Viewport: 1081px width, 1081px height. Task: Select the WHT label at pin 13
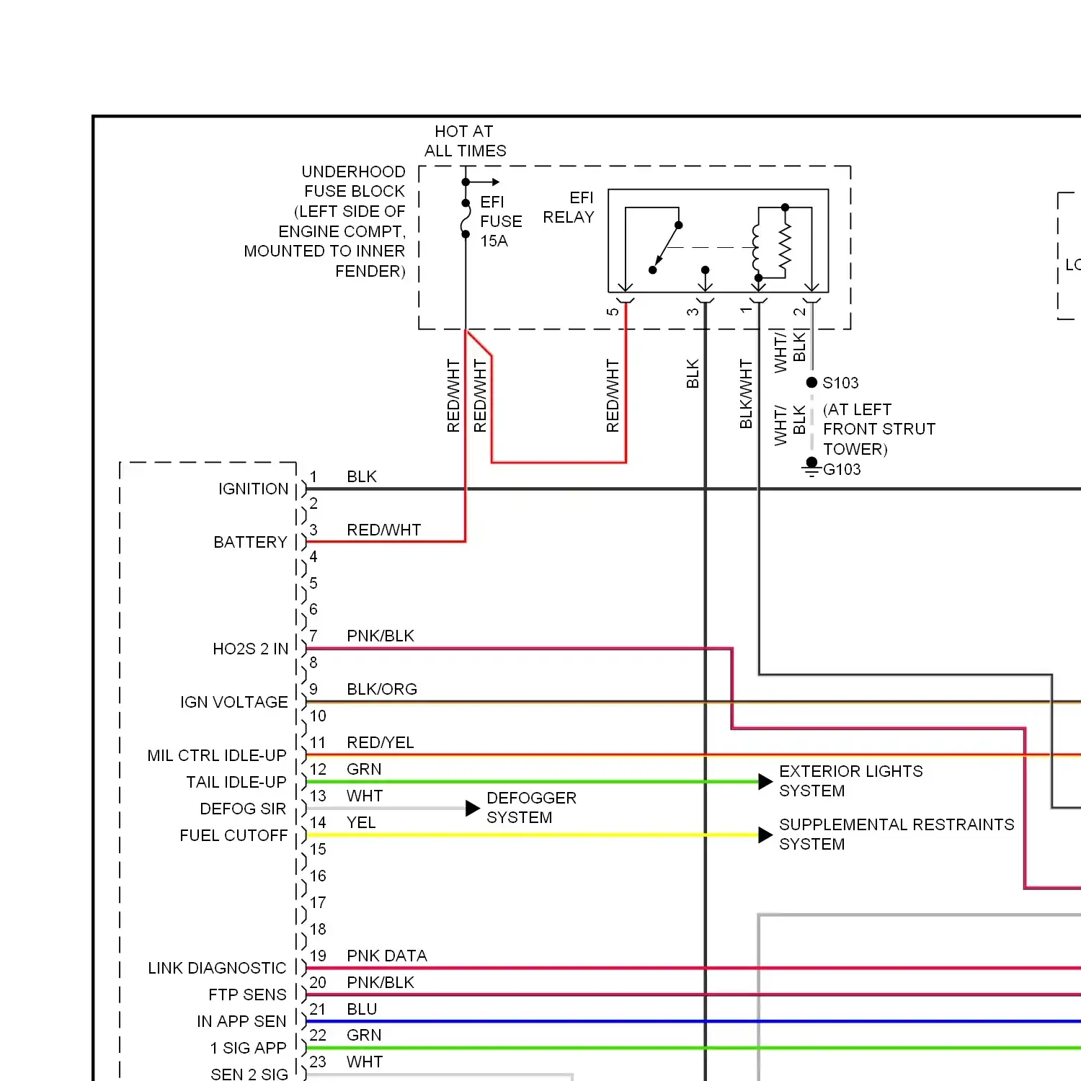coord(365,796)
